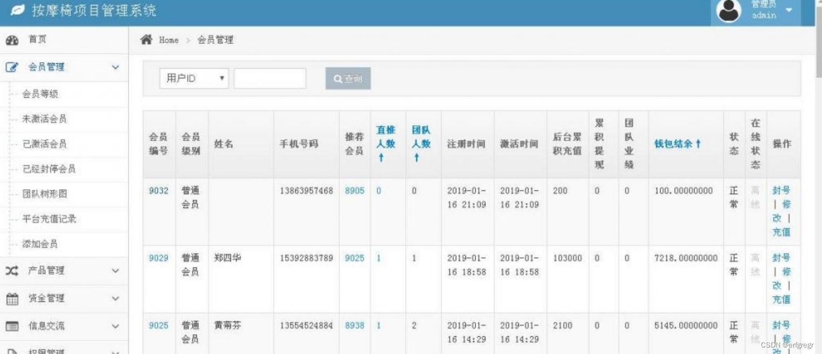
Task: Open the 用户ID search type dropdown
Action: [194, 78]
